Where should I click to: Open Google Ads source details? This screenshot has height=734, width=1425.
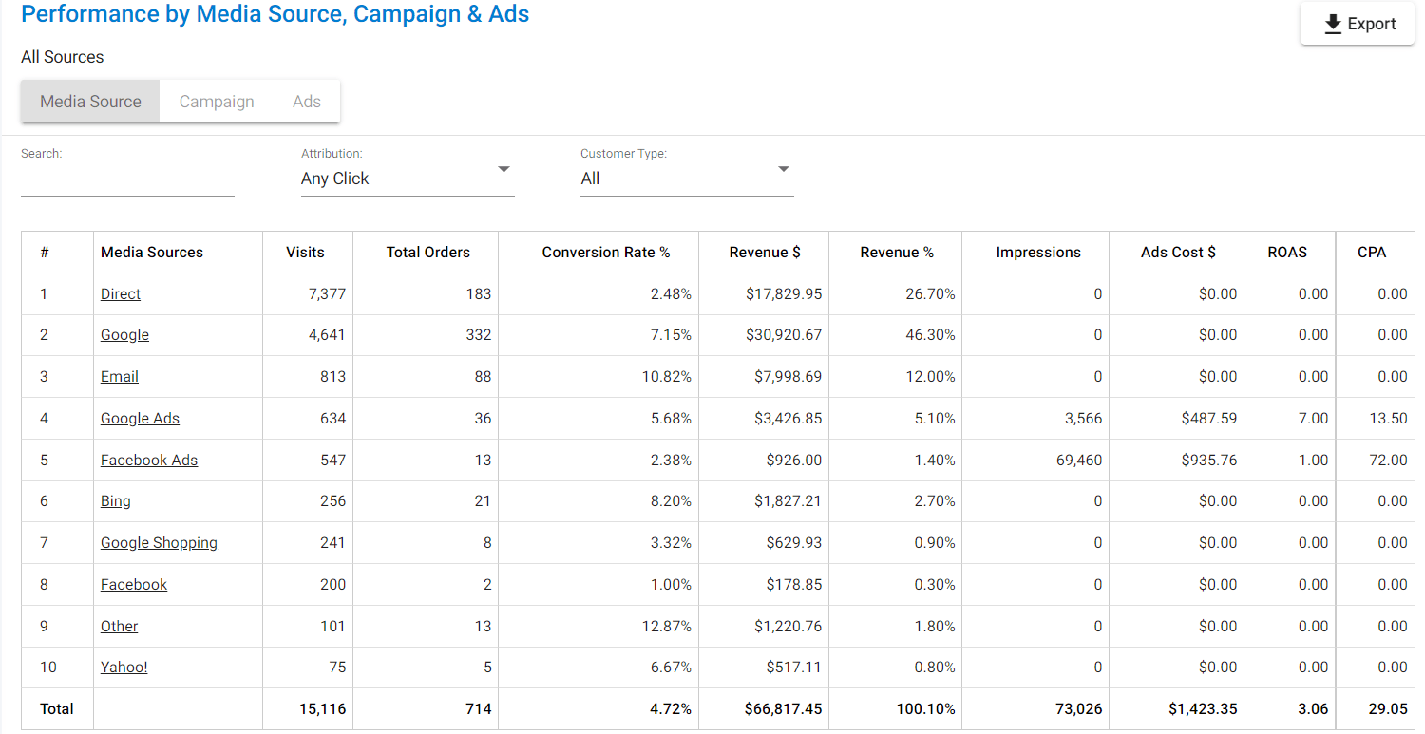tap(140, 419)
